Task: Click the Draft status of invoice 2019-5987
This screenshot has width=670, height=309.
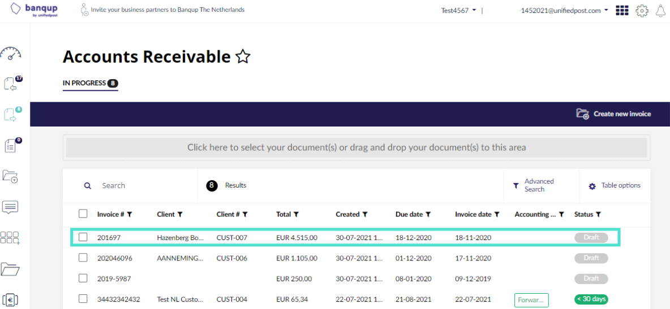Action: pyautogui.click(x=591, y=278)
